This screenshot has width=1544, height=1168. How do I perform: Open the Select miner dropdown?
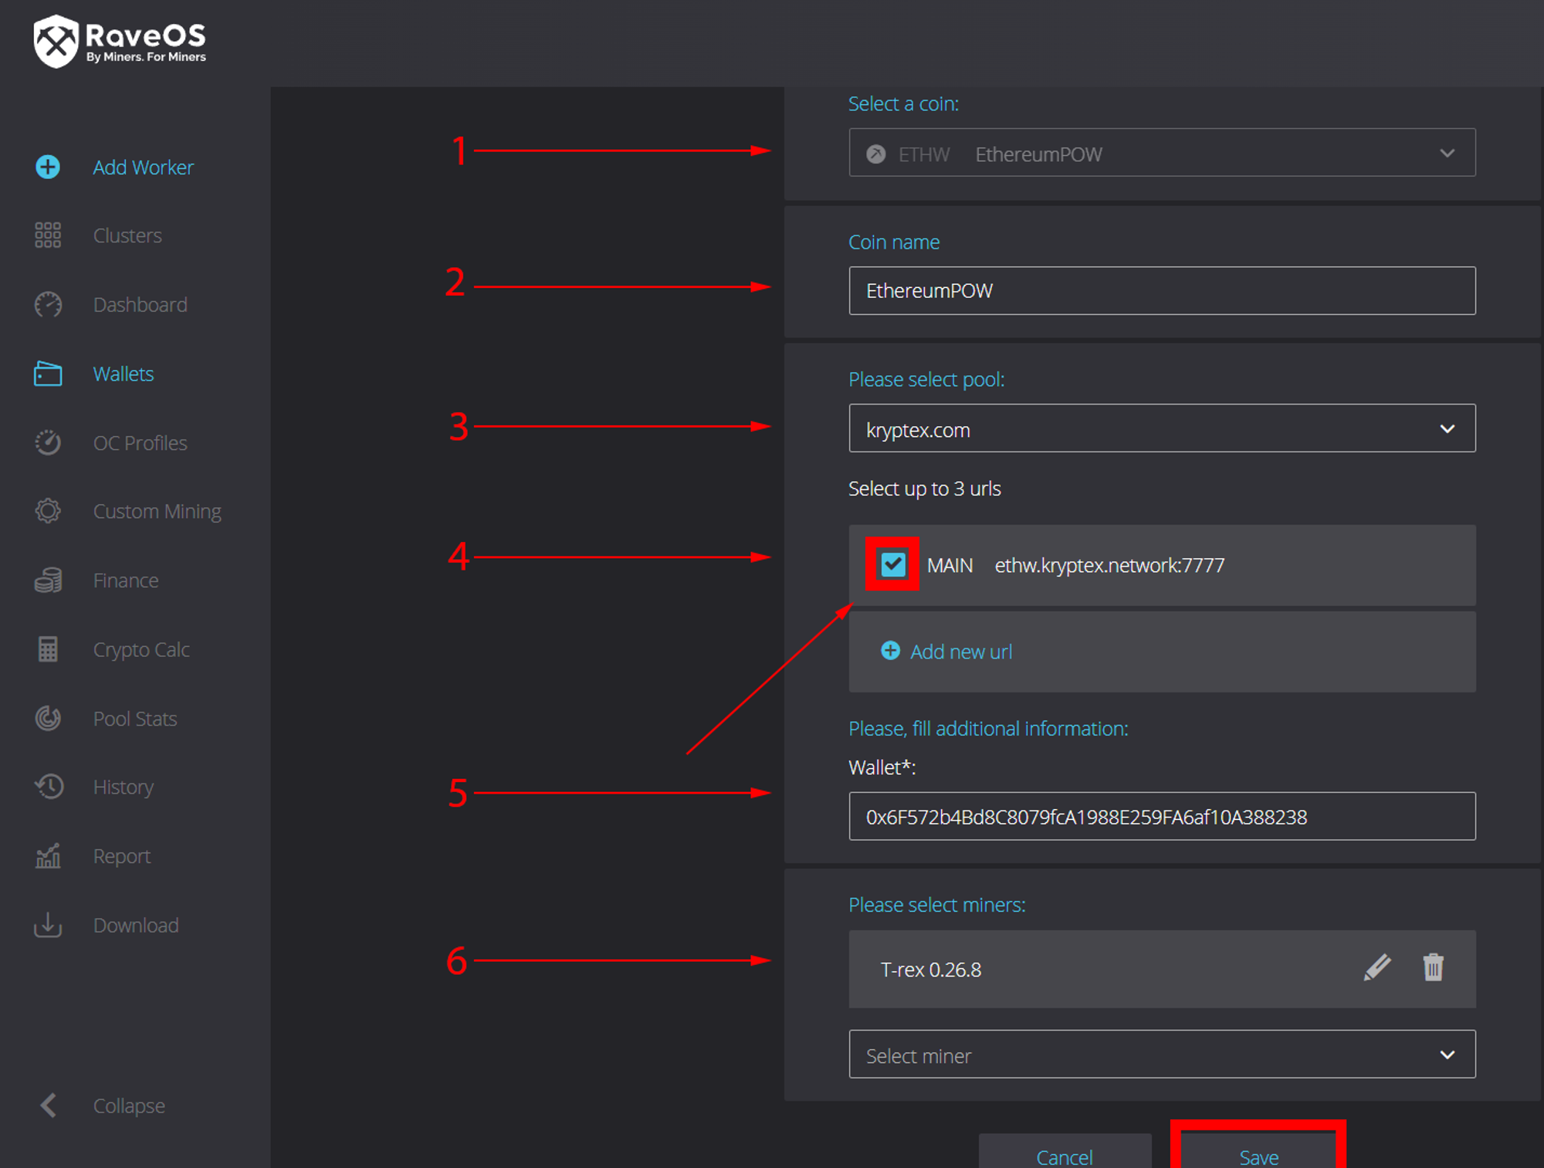[1162, 1054]
